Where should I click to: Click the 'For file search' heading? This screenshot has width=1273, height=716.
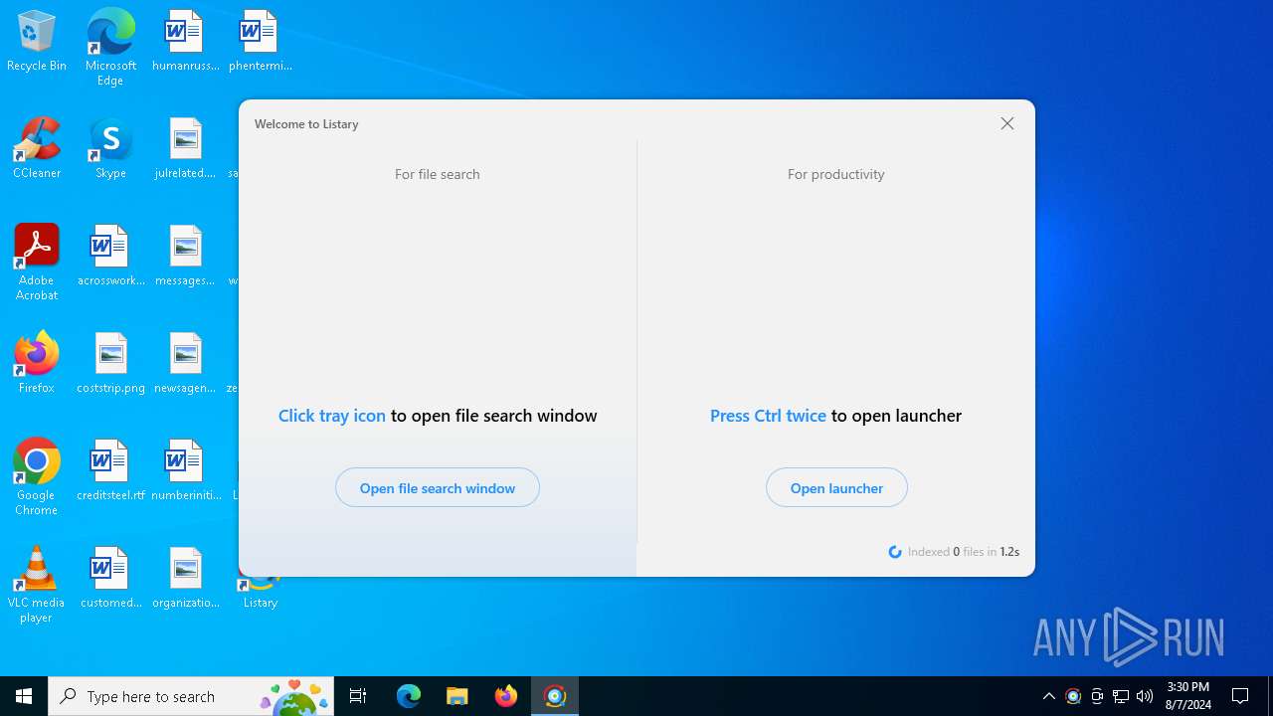(x=438, y=174)
